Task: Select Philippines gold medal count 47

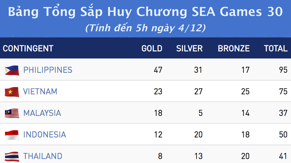Action: pos(158,70)
